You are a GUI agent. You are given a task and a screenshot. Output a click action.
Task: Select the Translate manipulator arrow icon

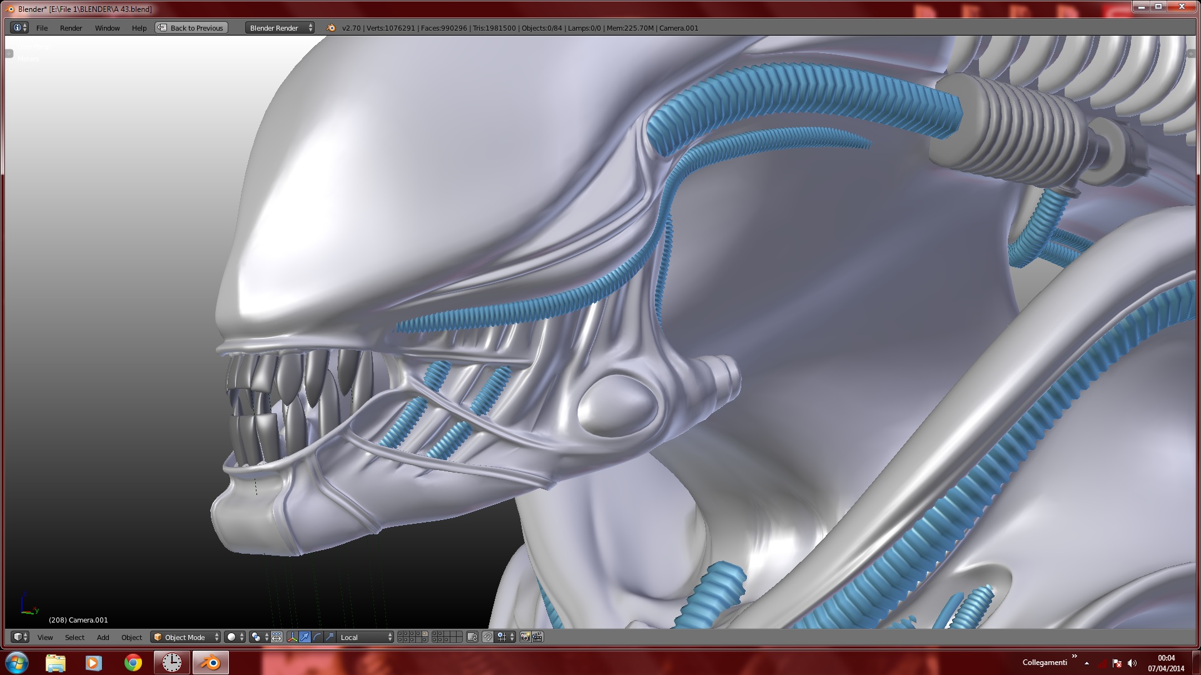pyautogui.click(x=305, y=637)
